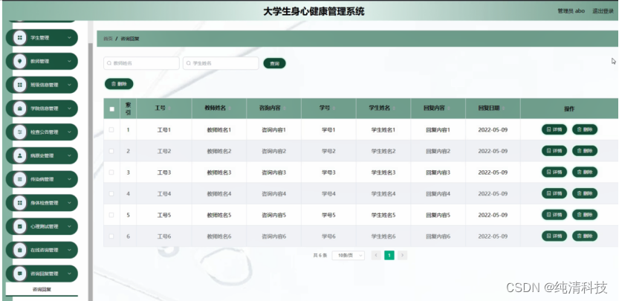619x301 pixels.
Task: Click the batch 删除 button above table
Action: click(119, 84)
